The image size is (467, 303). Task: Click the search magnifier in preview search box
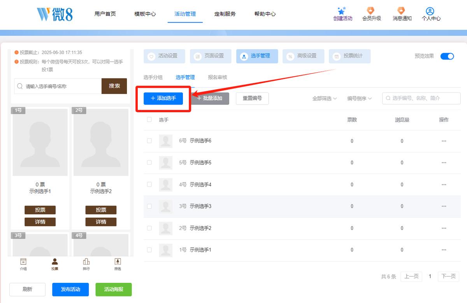pos(20,86)
